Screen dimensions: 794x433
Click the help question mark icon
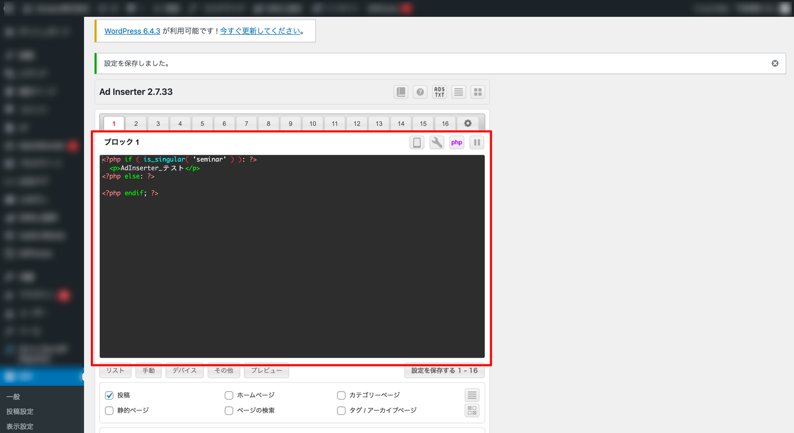(x=420, y=92)
